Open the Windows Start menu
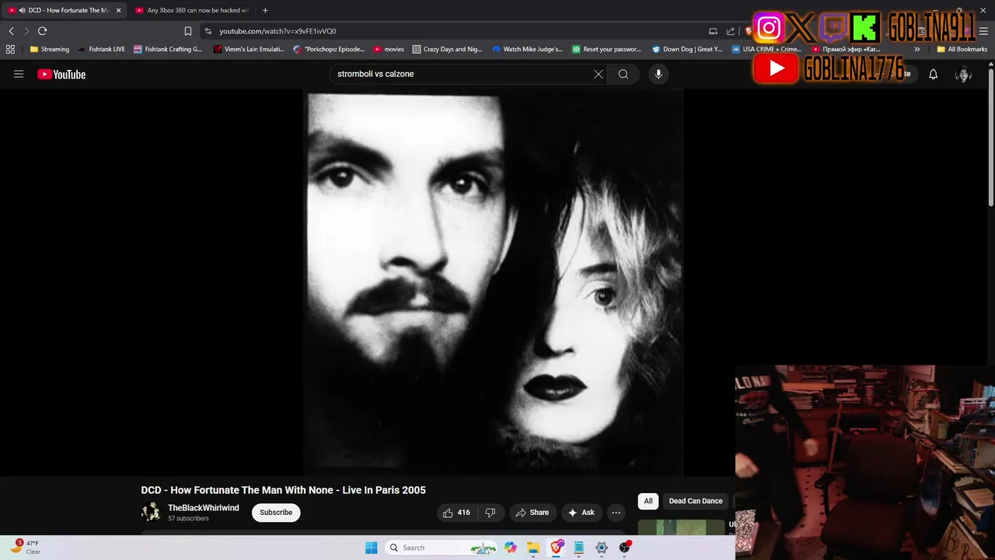Screen dimensions: 995x560 (x=371, y=548)
